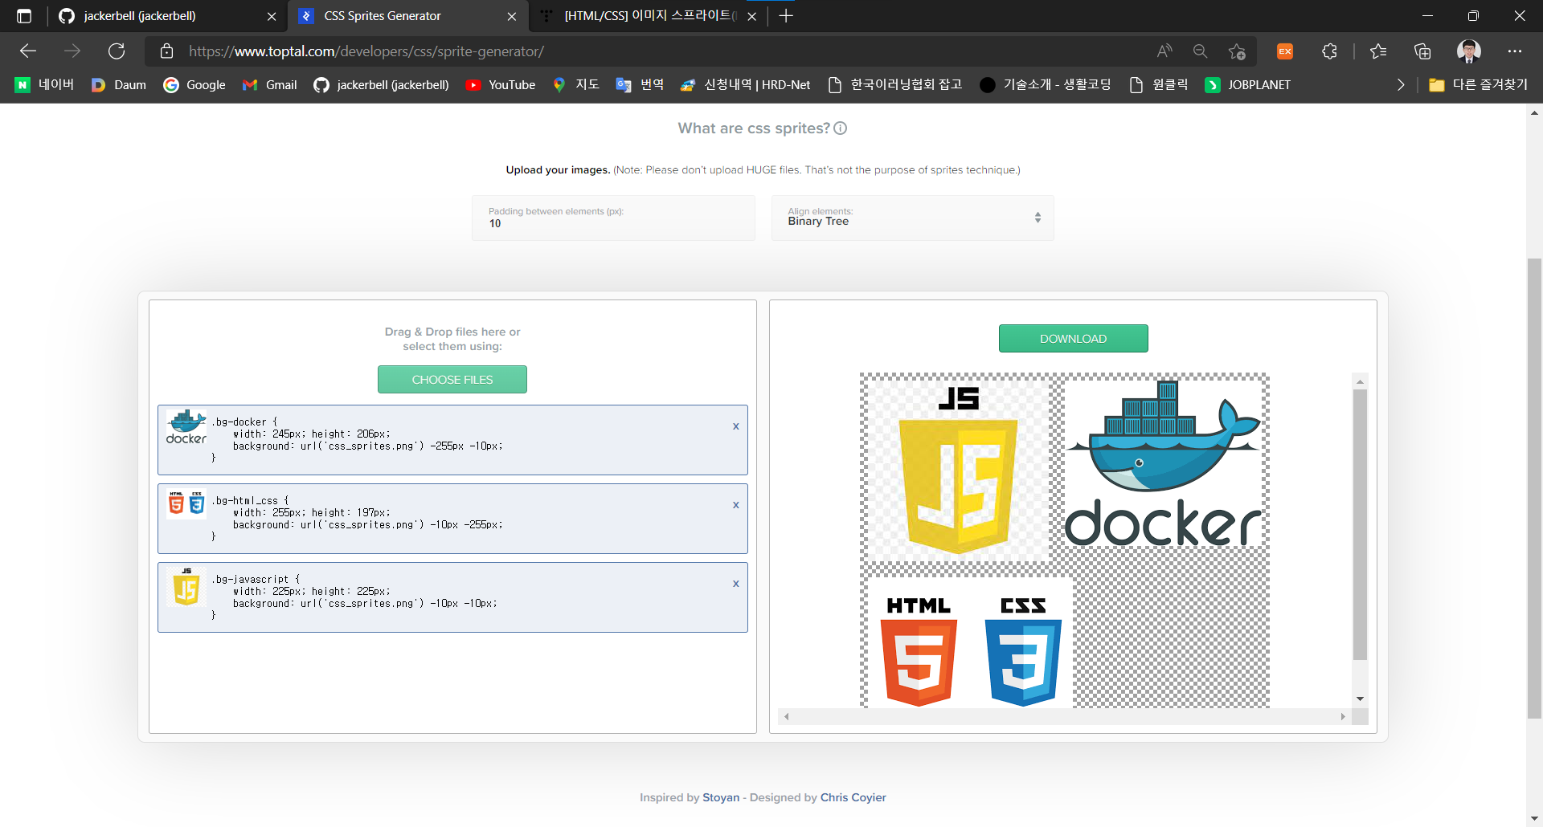1543x827 pixels.
Task: Click the green DOWNLOAD button
Action: coord(1074,338)
